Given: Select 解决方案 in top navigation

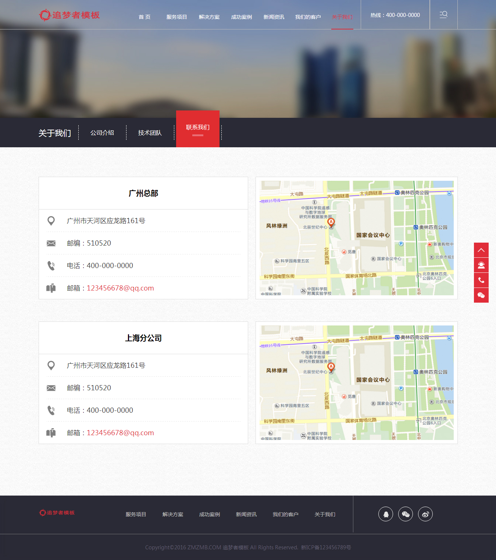Looking at the screenshot, I should click(209, 17).
